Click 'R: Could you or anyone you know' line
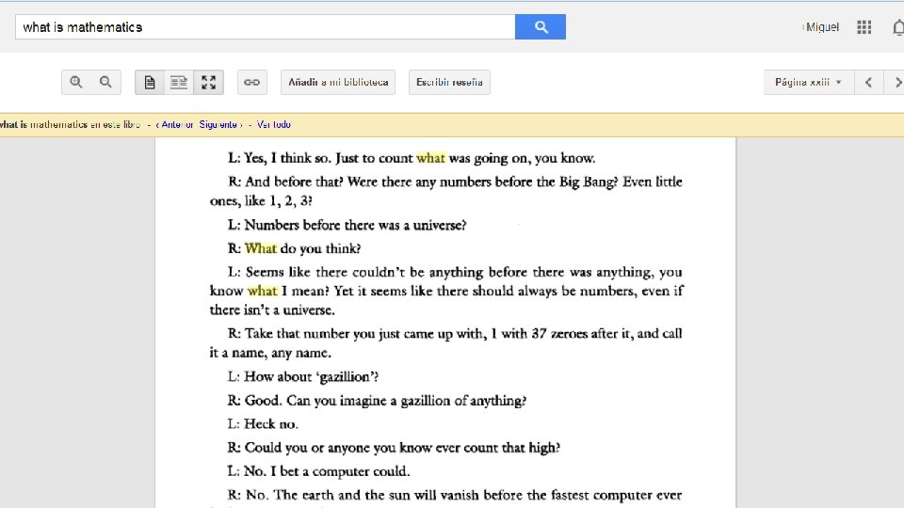Viewport: 904px width, 508px height. [x=394, y=448]
